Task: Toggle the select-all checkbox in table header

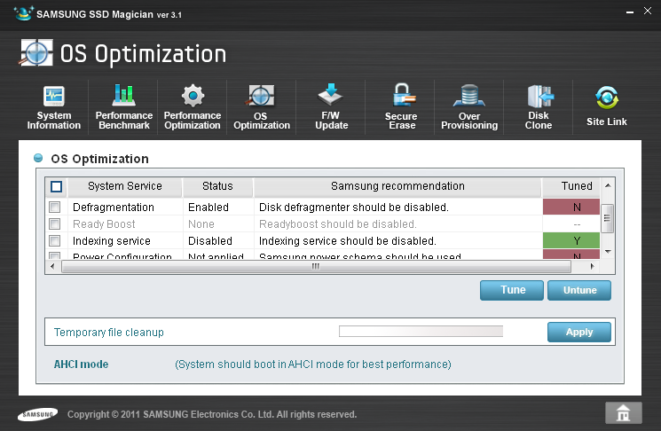Action: click(x=56, y=186)
